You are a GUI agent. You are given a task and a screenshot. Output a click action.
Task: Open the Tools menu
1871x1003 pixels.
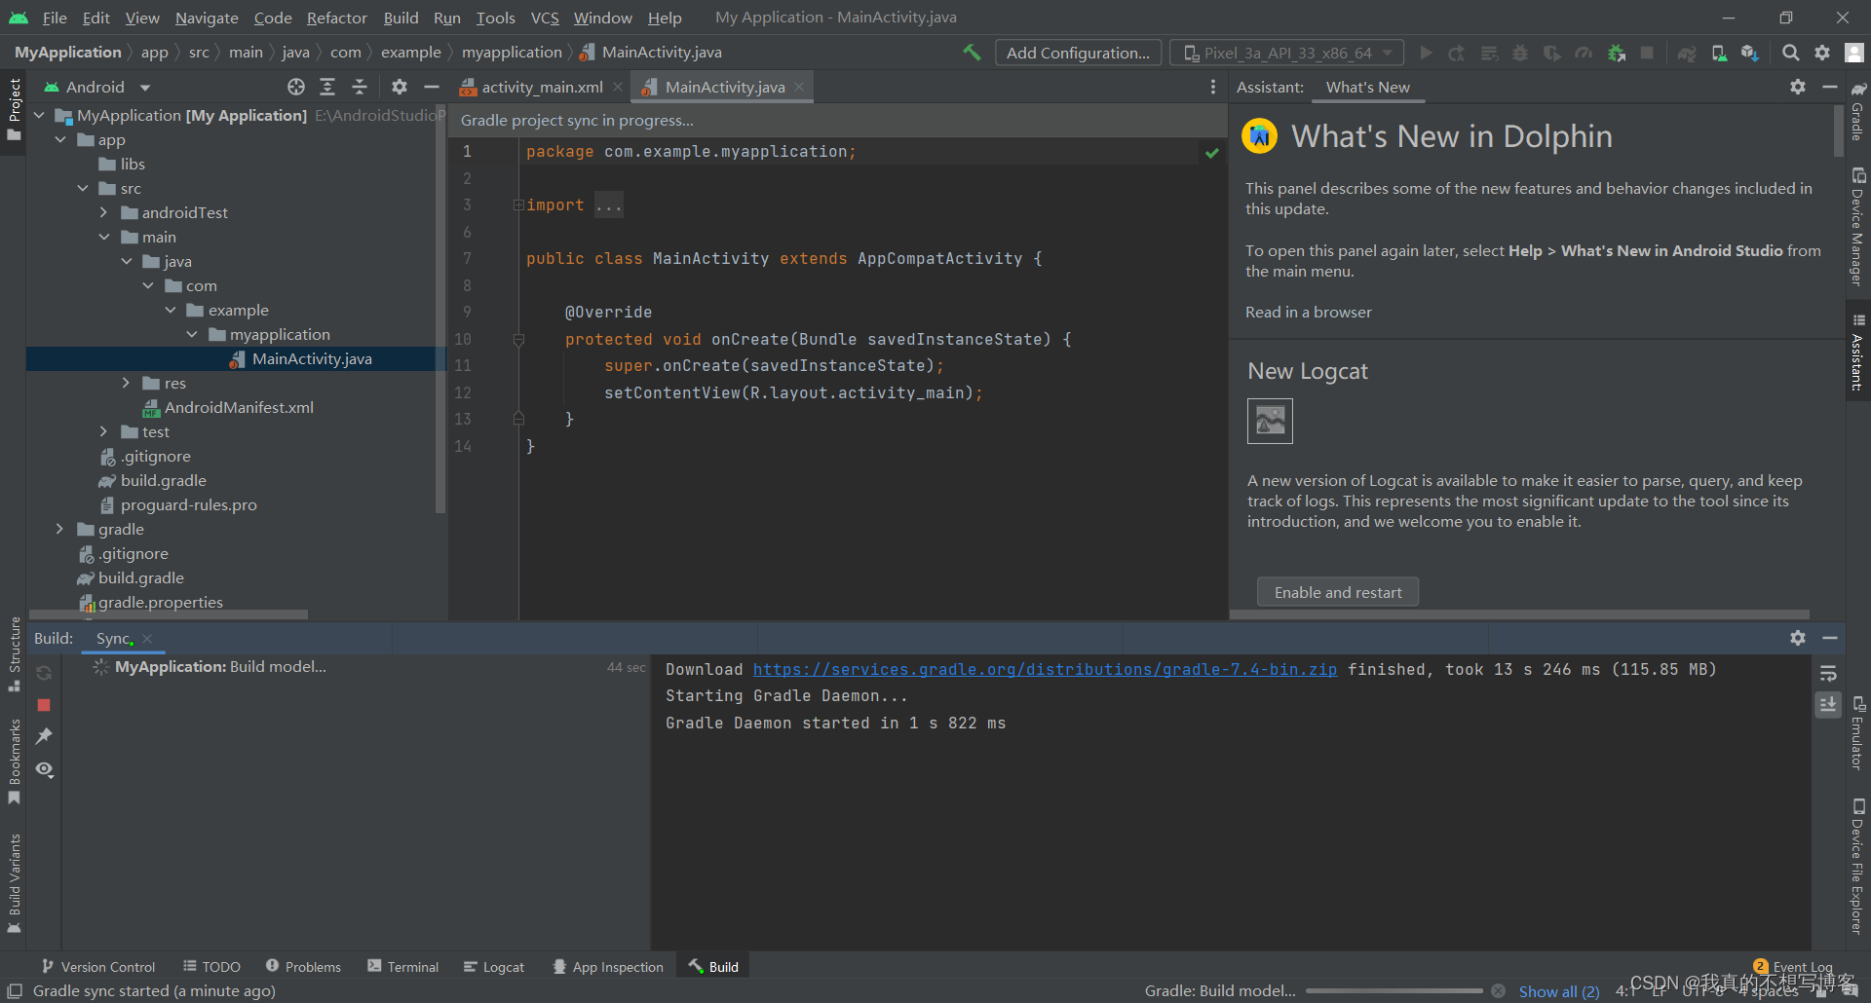pyautogui.click(x=495, y=18)
